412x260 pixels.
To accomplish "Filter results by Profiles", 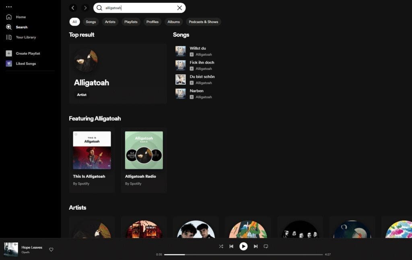I will tap(152, 22).
